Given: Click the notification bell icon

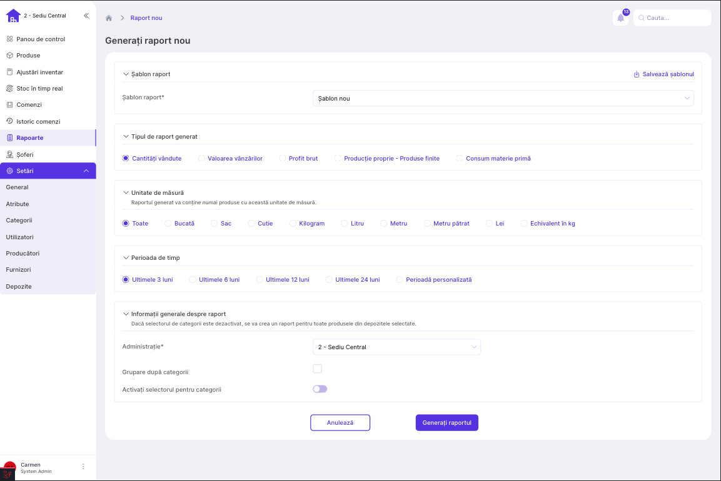Looking at the screenshot, I should (x=620, y=18).
